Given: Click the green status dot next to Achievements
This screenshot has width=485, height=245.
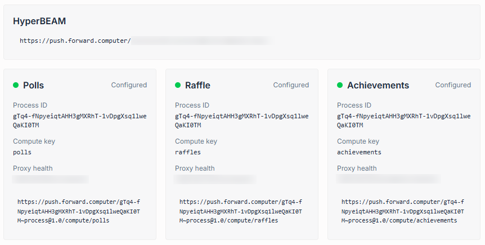Looking at the screenshot, I should click(340, 85).
